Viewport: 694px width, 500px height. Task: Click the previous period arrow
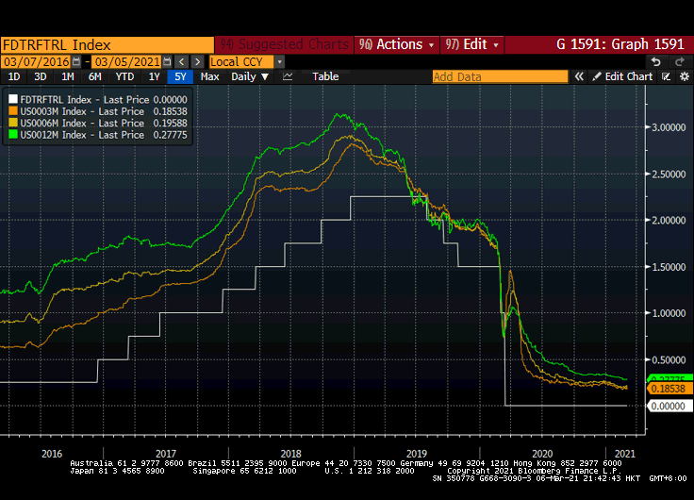(x=183, y=61)
